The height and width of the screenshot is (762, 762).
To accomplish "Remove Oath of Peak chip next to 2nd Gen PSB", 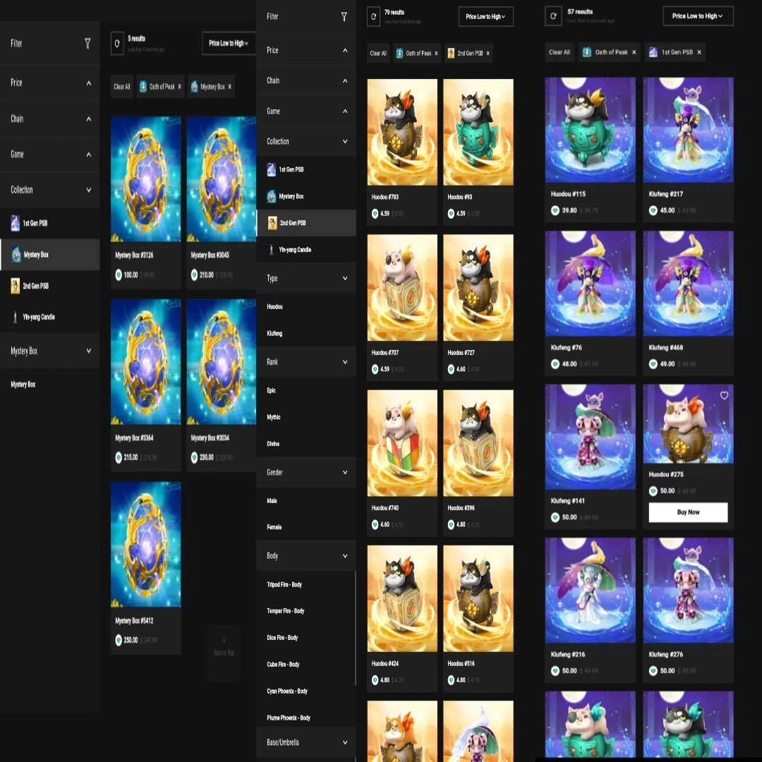I will point(437,54).
